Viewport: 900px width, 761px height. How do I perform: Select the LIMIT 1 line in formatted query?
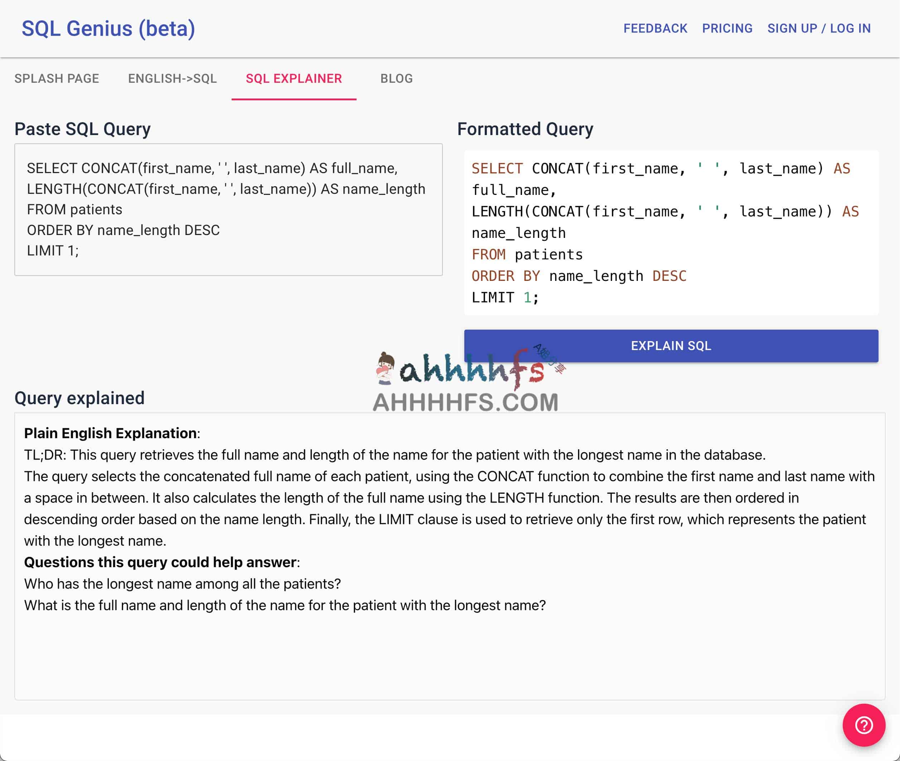click(503, 297)
